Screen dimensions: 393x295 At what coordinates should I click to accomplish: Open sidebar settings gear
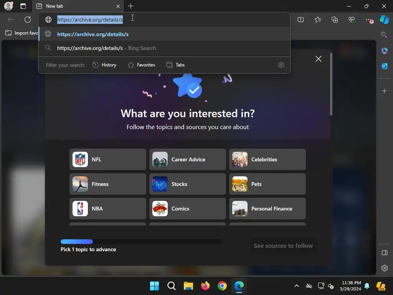384,268
